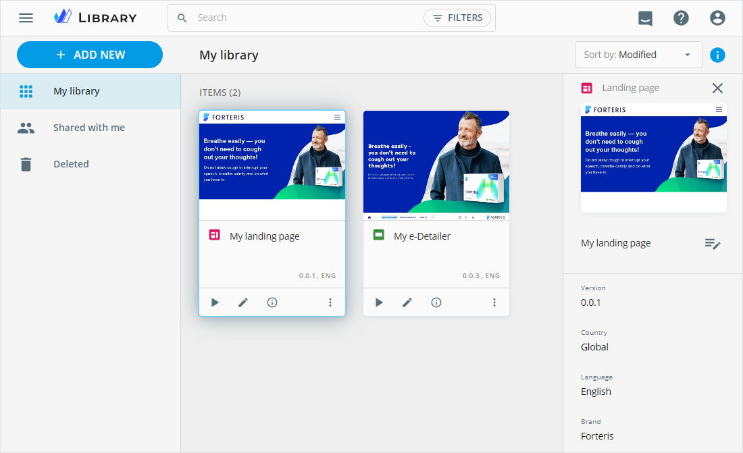Edit My e-Detailer with pencil icon
Image resolution: width=743 pixels, height=453 pixels.
pos(407,302)
